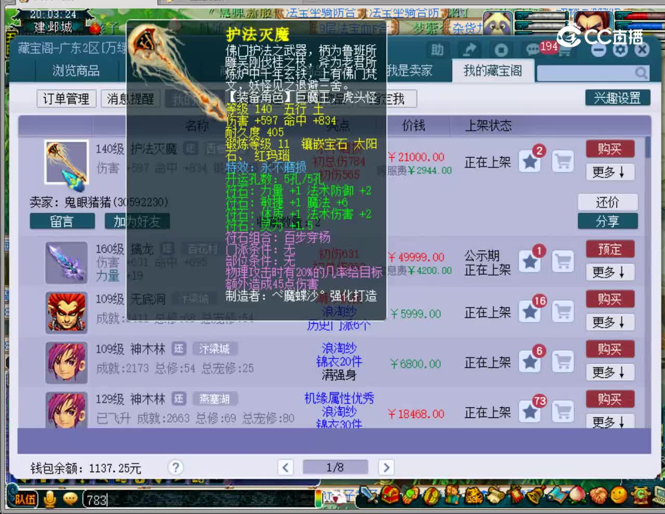
Task: Click 还价 to bargain
Action: (x=607, y=202)
